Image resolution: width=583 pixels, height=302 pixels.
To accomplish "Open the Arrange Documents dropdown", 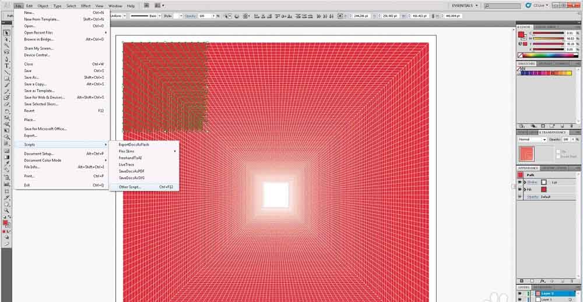I will click(x=160, y=6).
